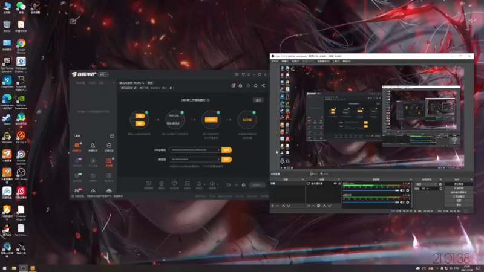Open the chat bubble tool in bottom toolbar
Viewport: 484px width, 272px height.
click(x=148, y=184)
